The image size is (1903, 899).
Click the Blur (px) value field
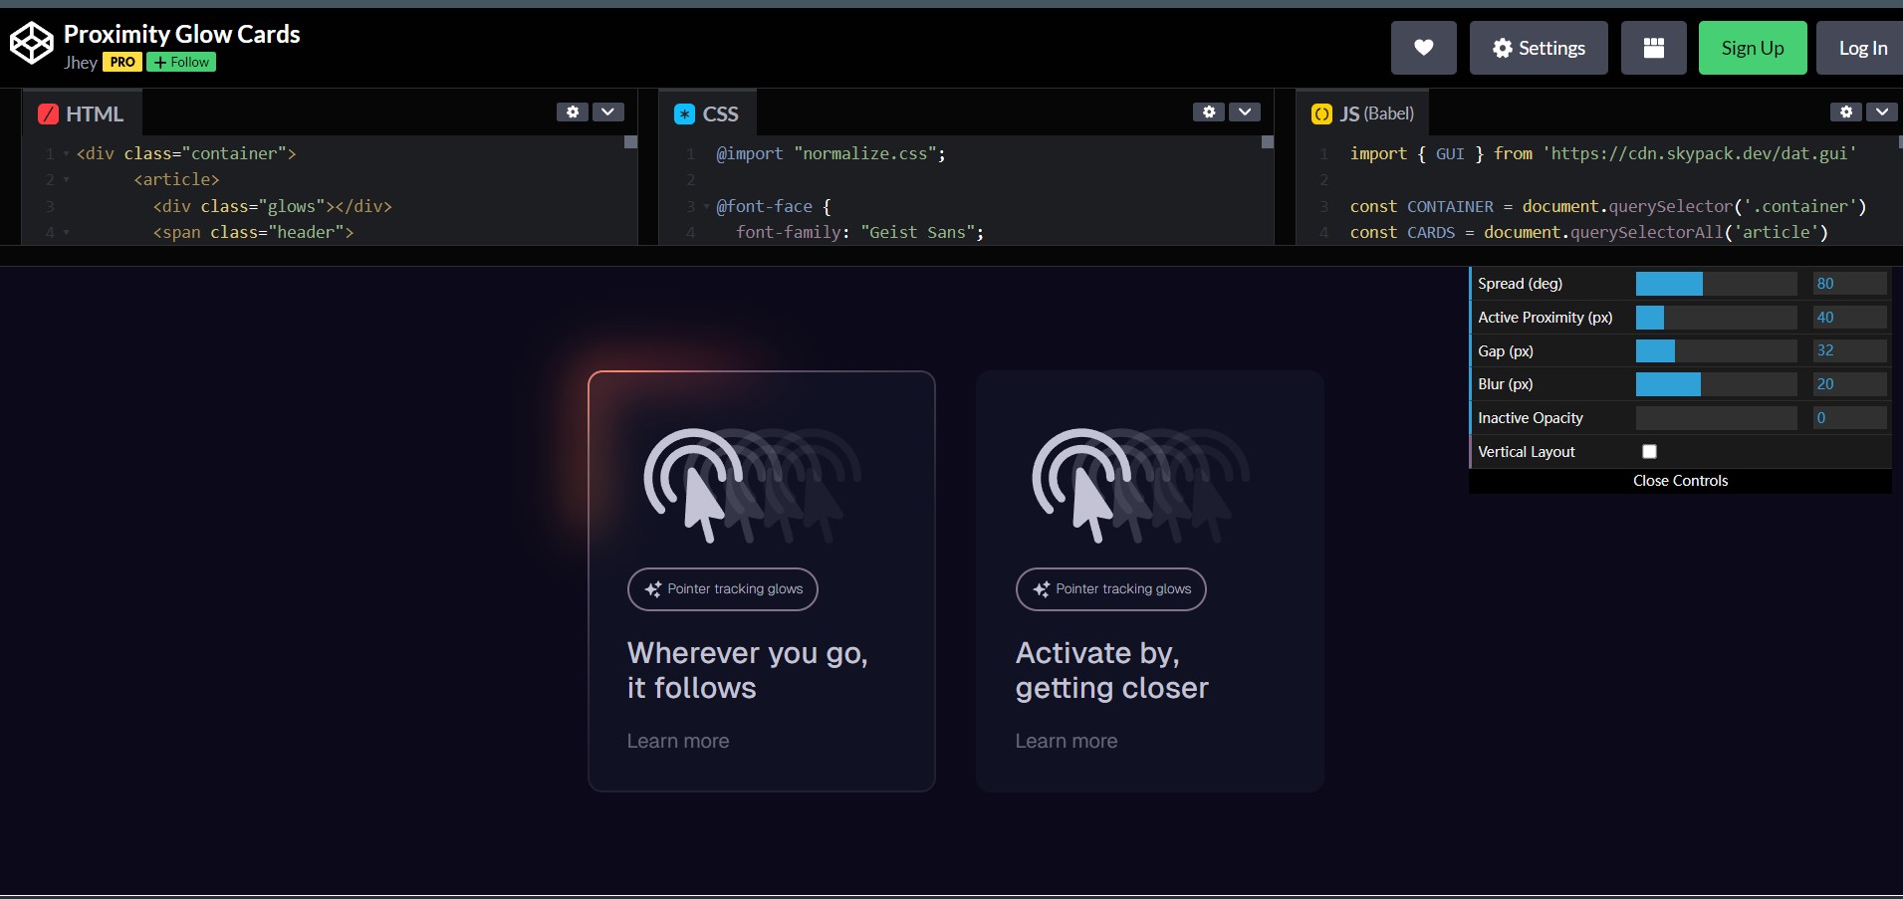pos(1849,384)
